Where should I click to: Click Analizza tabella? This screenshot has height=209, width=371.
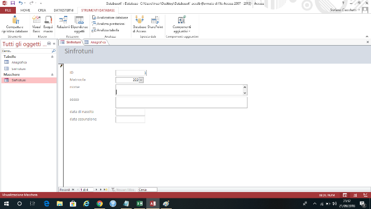[105, 30]
